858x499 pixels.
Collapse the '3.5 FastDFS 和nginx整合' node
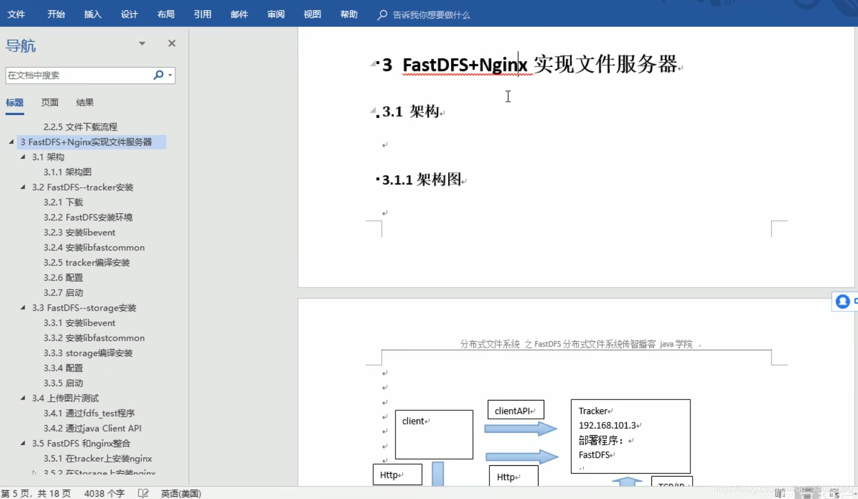click(23, 443)
